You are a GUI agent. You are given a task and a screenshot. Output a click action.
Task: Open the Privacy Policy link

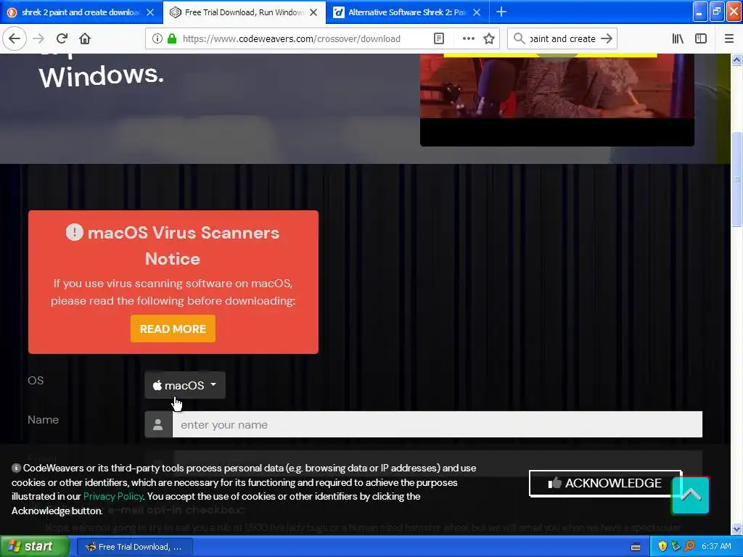[x=113, y=496]
